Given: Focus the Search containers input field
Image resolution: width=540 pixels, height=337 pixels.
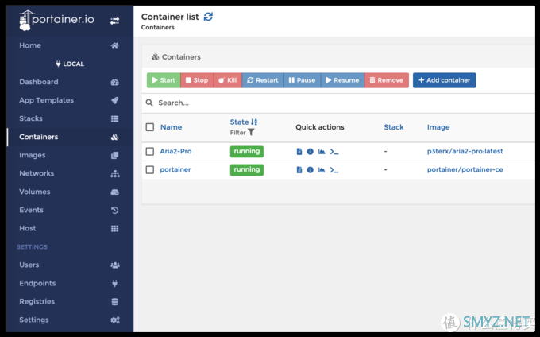Looking at the screenshot, I should point(345,103).
